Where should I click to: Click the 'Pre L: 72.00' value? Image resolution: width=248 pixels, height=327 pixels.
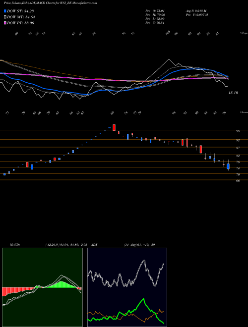pyautogui.click(x=155, y=19)
